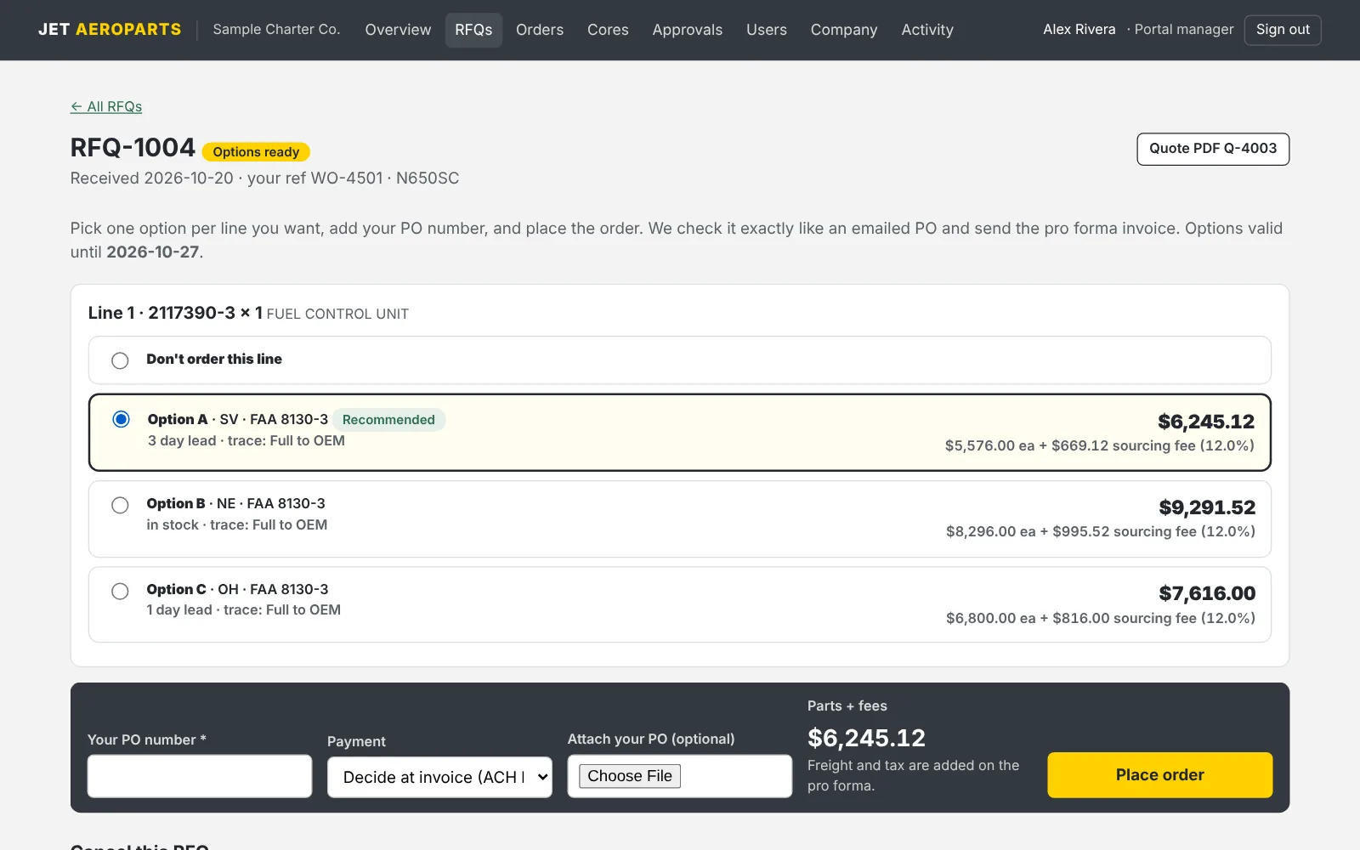The height and width of the screenshot is (850, 1360).
Task: Click the $9,291.52 price of Option B
Action: point(1207,507)
